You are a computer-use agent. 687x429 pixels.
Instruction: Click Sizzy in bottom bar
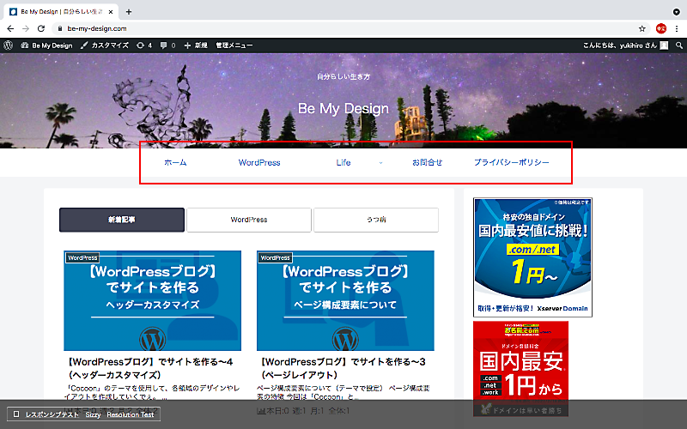click(93, 414)
